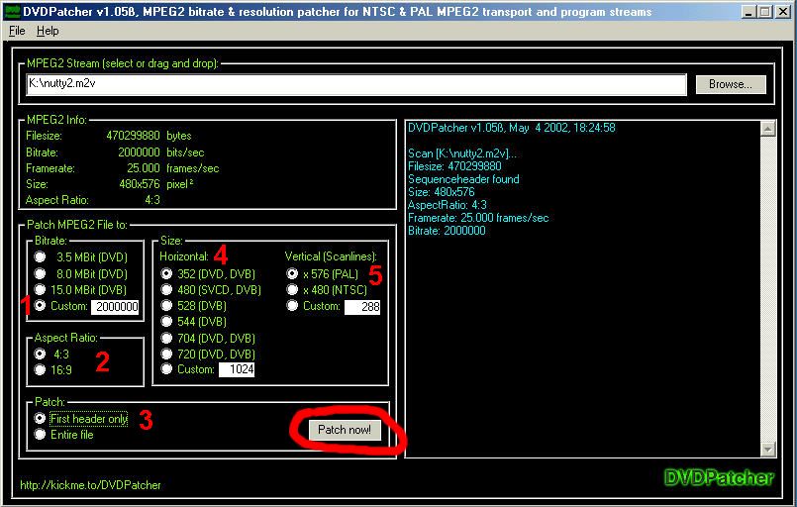This screenshot has height=507, width=797.
Task: Click the Framerate value 25.000
Action: click(144, 168)
